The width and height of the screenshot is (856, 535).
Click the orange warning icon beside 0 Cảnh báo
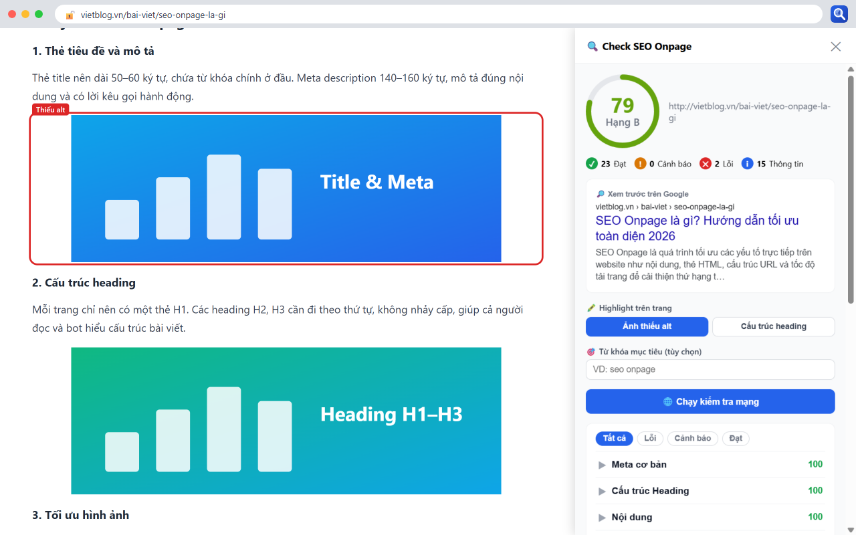pos(640,164)
